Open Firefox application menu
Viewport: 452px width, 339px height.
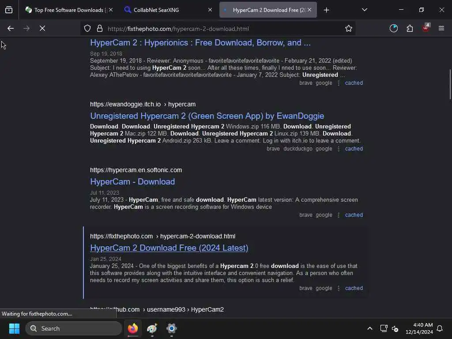point(441,28)
